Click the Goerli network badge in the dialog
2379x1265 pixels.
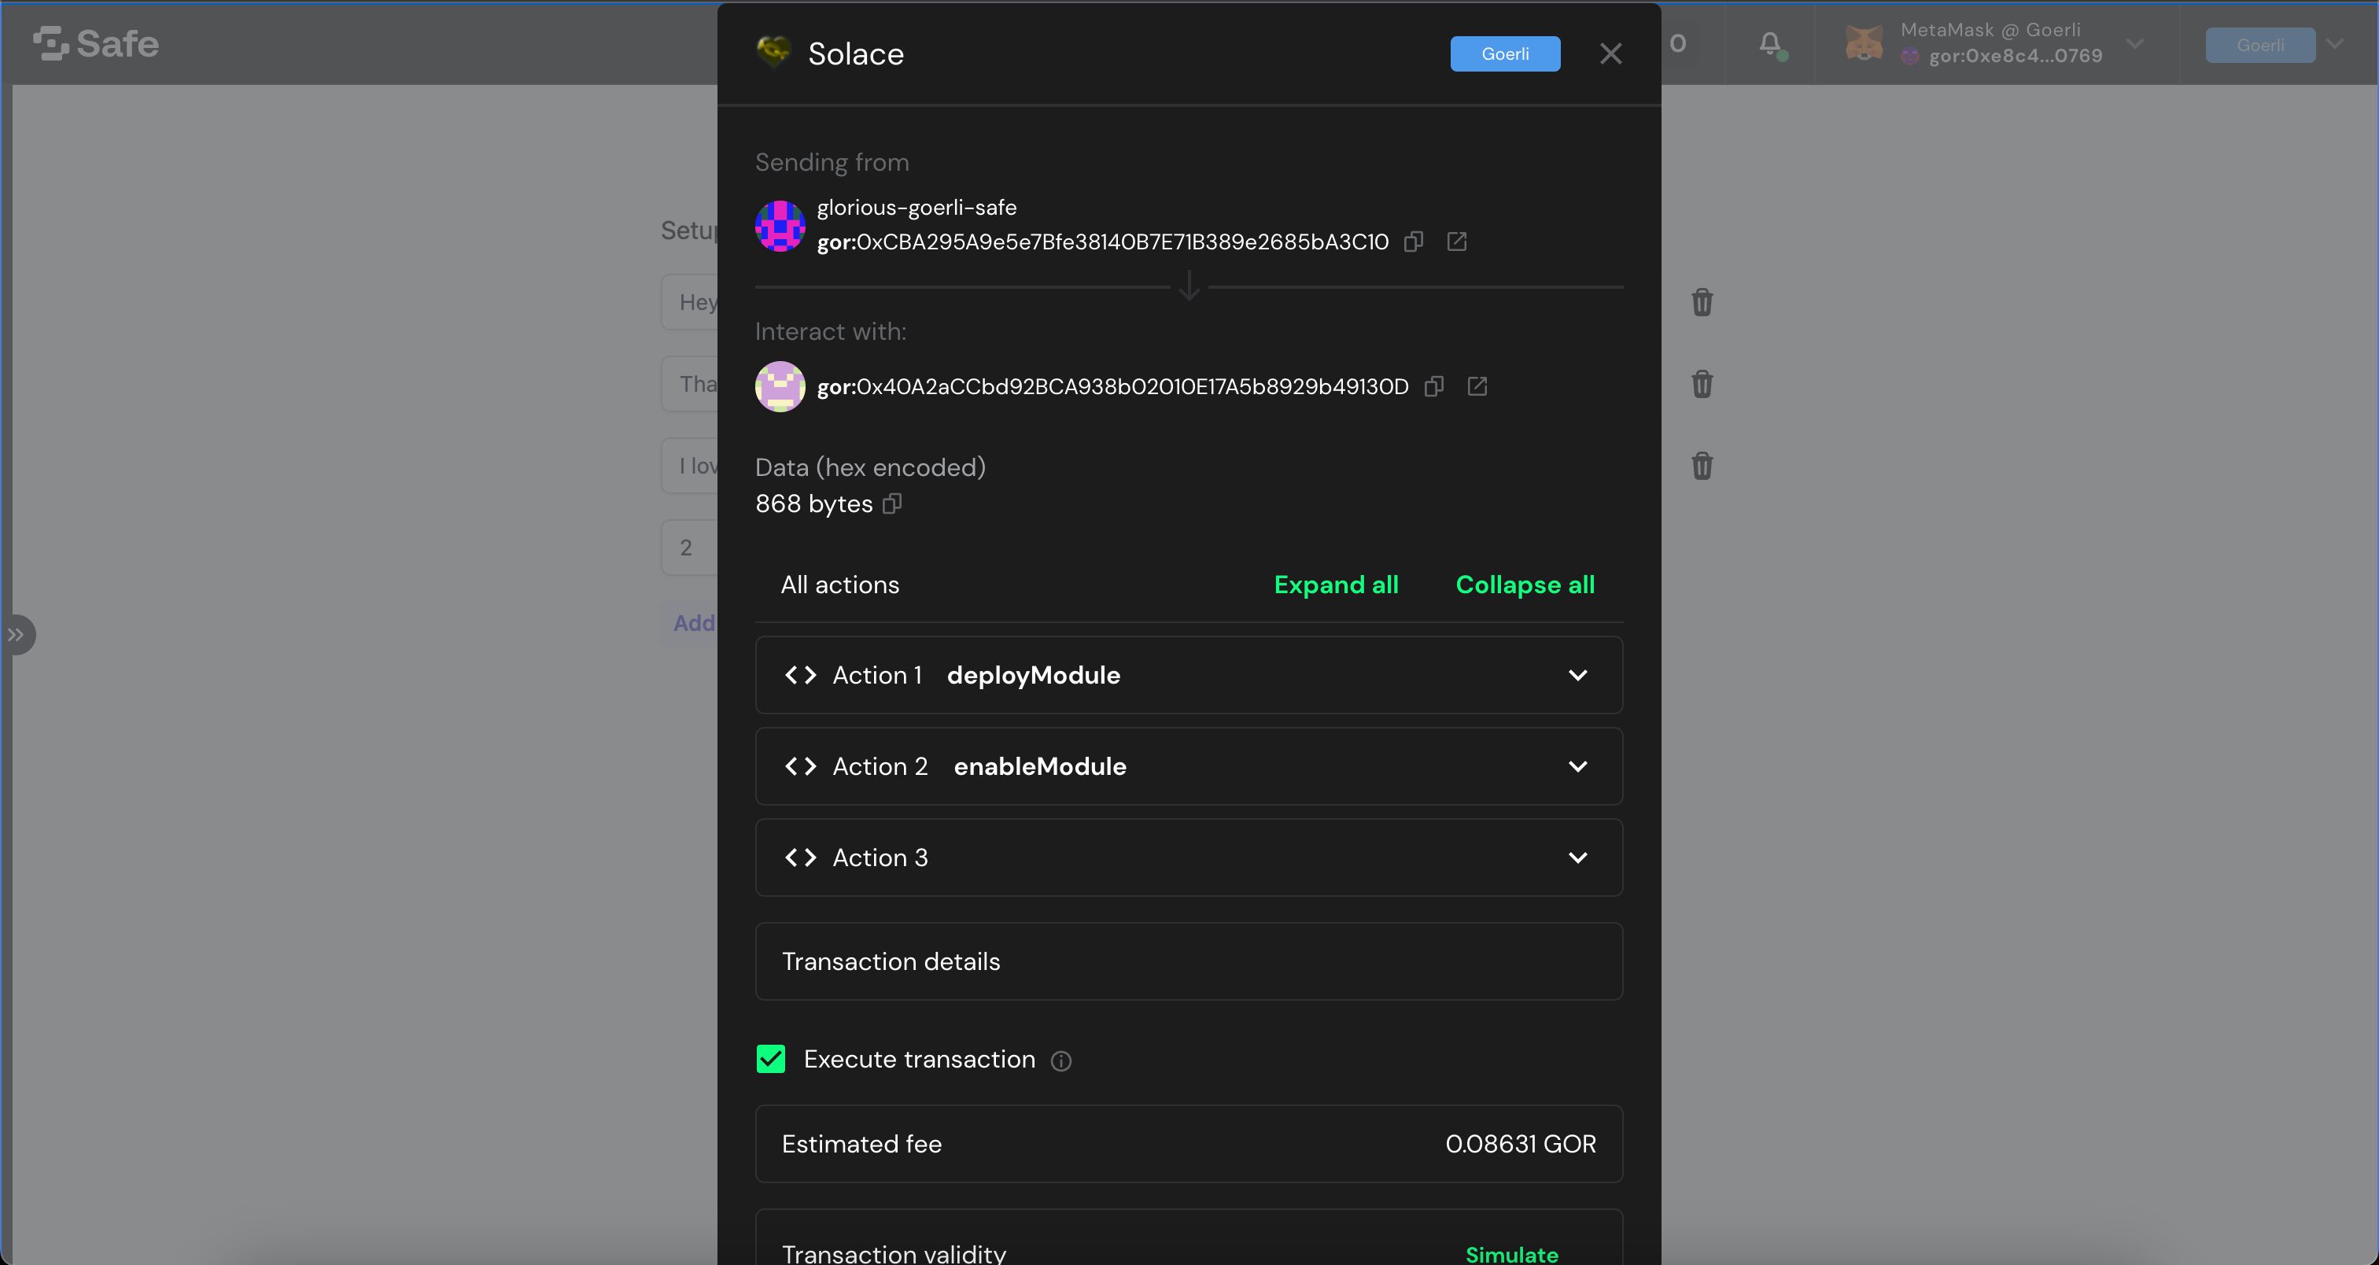tap(1505, 53)
